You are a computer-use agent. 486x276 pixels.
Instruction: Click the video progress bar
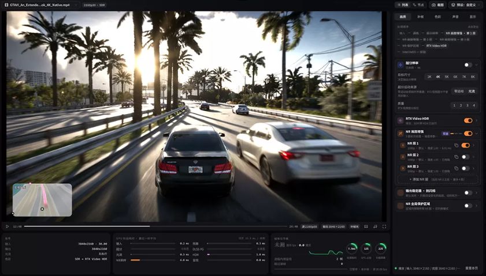(x=155, y=226)
